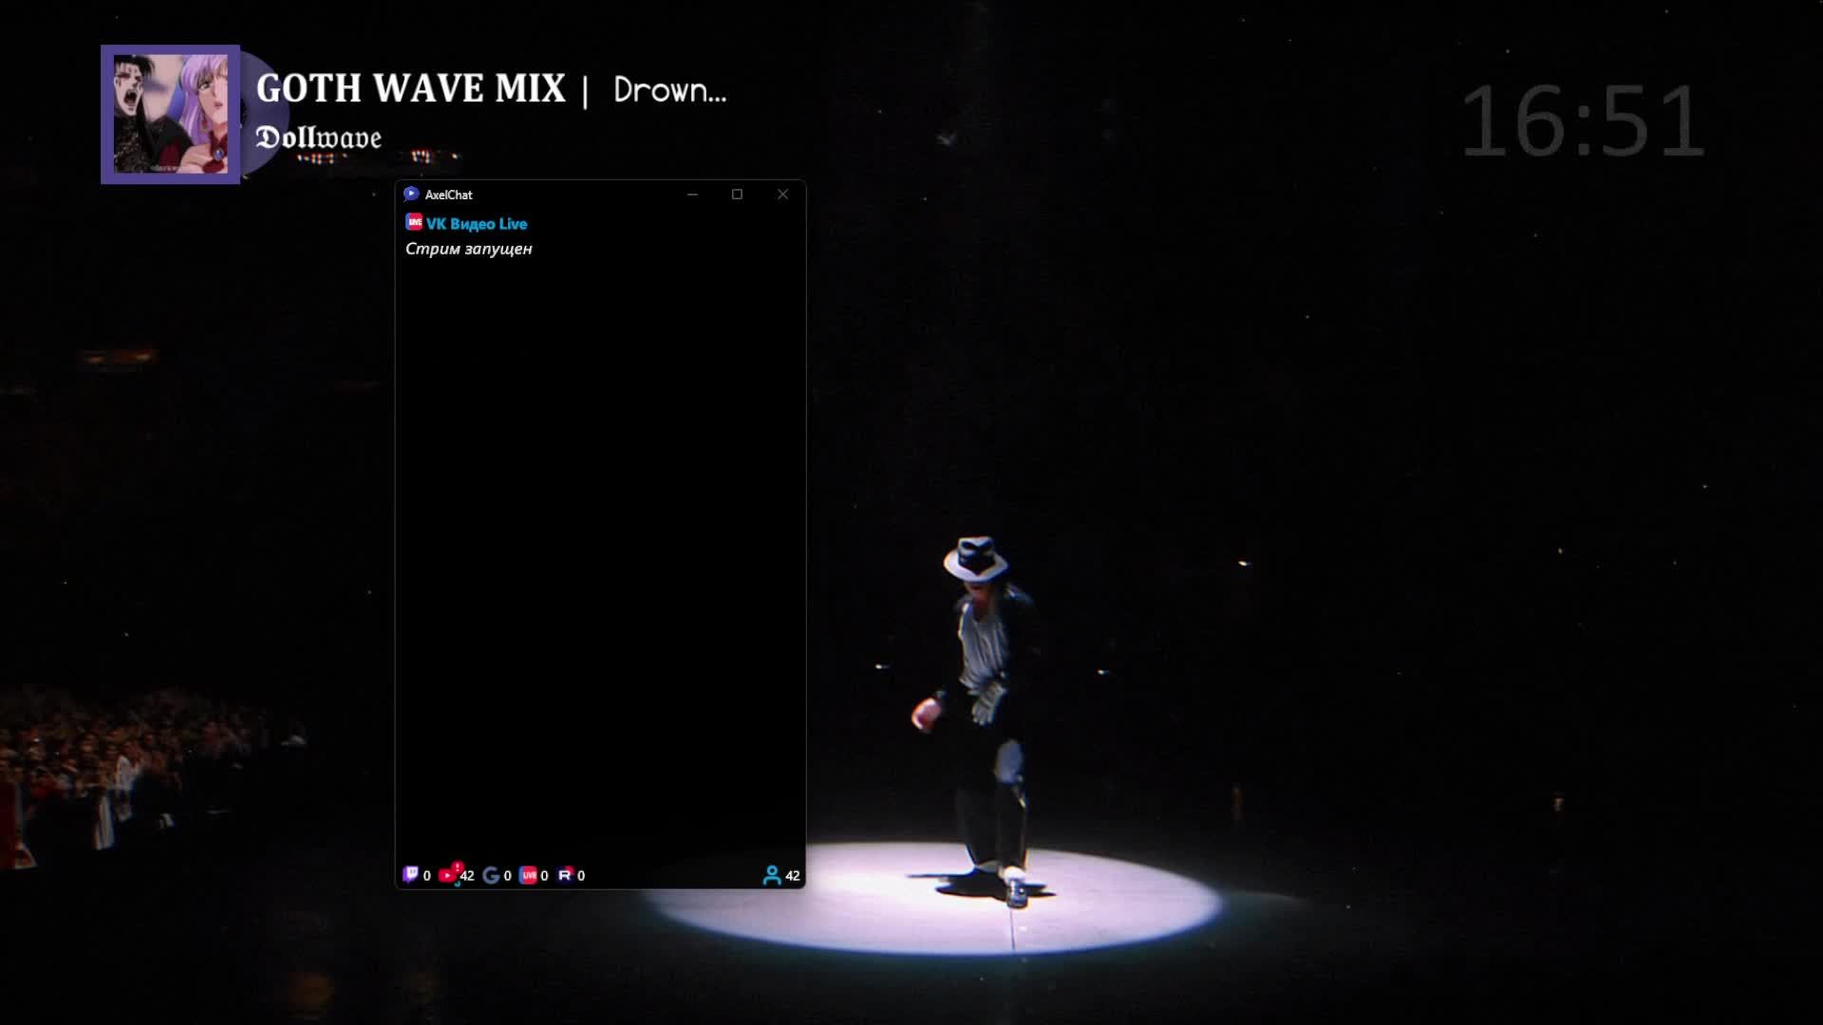Image resolution: width=1823 pixels, height=1025 pixels.
Task: Click the VK Video Live message badge icon
Action: pos(414,222)
